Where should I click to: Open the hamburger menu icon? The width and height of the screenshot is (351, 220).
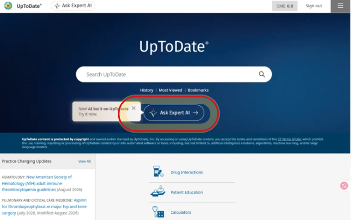(340, 5)
